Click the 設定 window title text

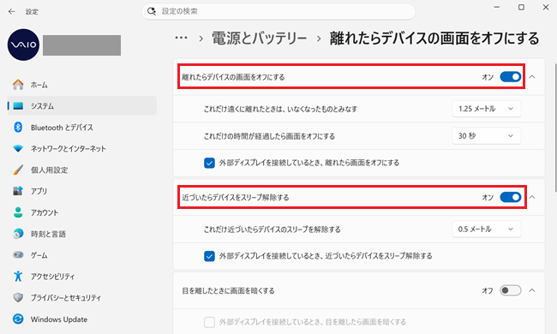tap(32, 12)
